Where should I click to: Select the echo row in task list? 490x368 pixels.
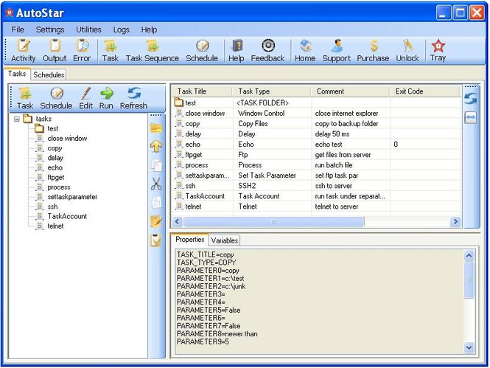(x=316, y=144)
